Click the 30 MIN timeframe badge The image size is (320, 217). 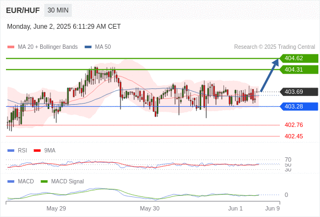58,10
